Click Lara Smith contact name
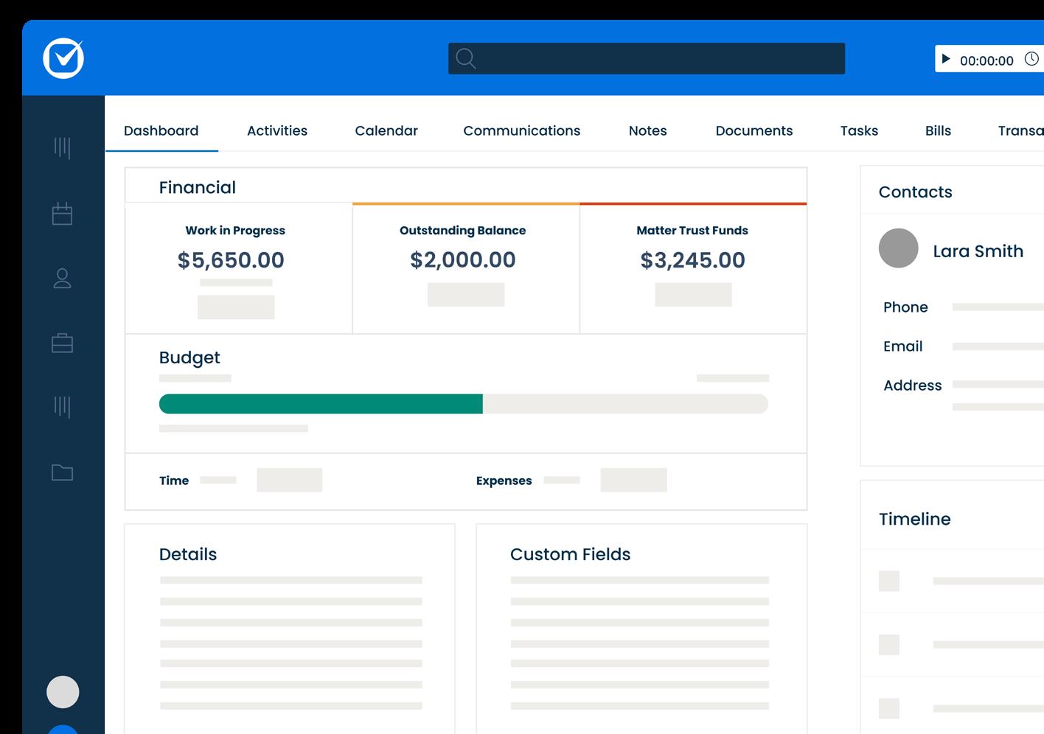Image resolution: width=1044 pixels, height=734 pixels. pyautogui.click(x=978, y=251)
